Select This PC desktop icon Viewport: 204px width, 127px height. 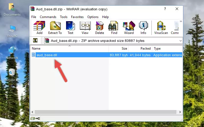[x=12, y=31]
